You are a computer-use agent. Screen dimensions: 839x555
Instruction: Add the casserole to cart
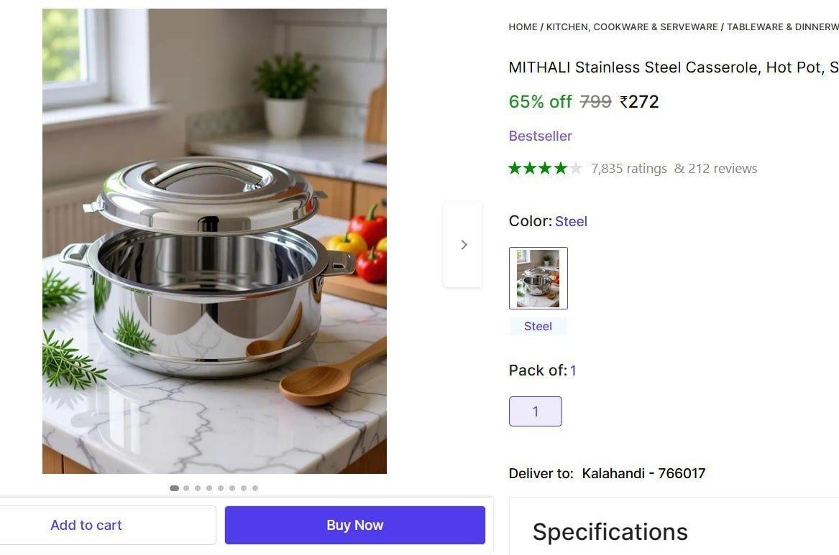tap(86, 525)
